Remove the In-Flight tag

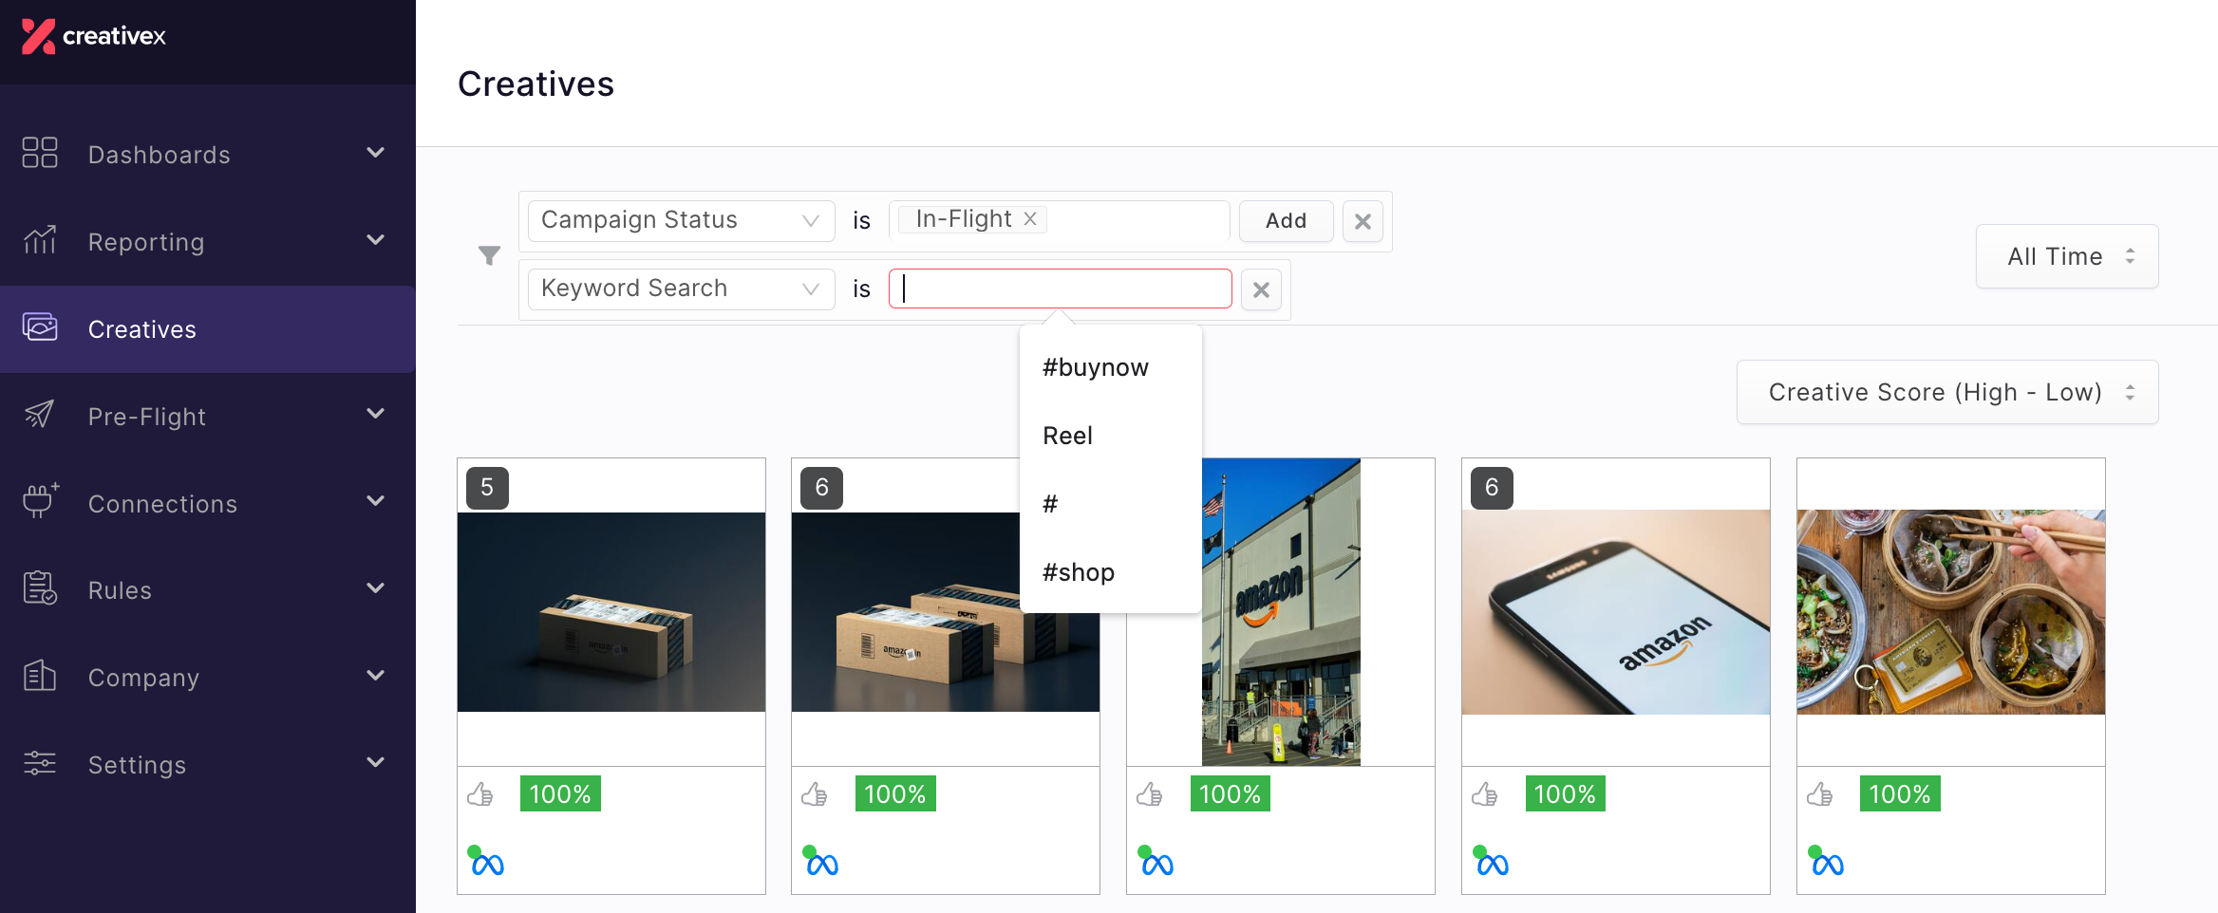tap(1030, 219)
